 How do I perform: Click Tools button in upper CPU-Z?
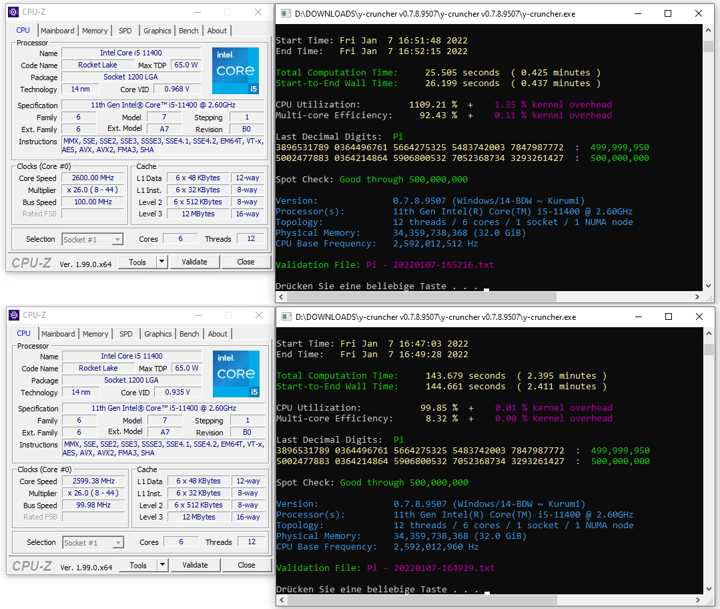(137, 262)
